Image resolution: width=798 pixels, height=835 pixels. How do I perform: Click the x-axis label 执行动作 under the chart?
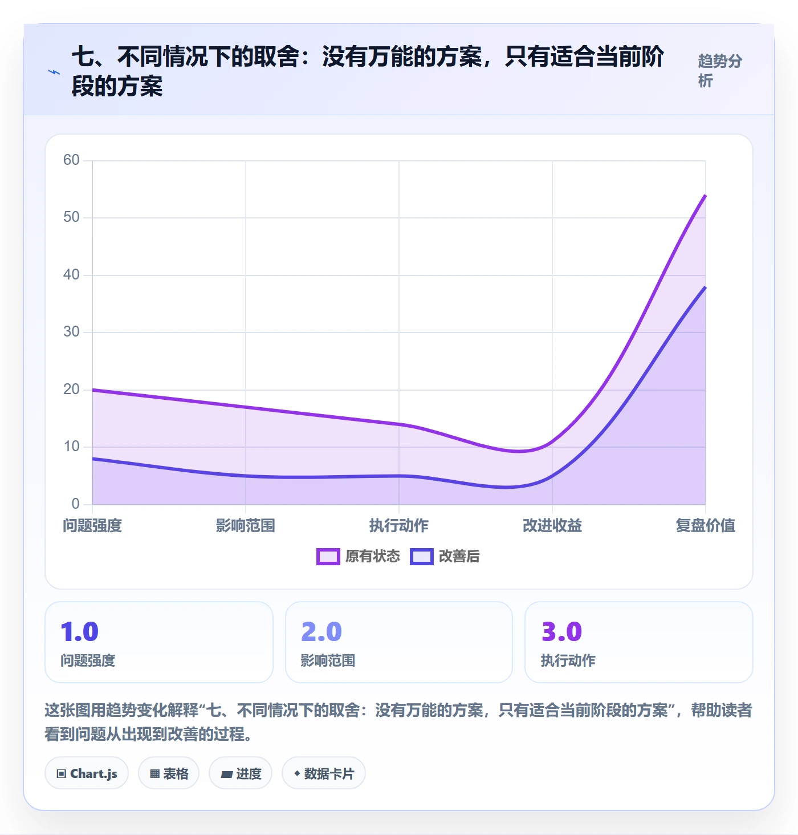(x=399, y=525)
